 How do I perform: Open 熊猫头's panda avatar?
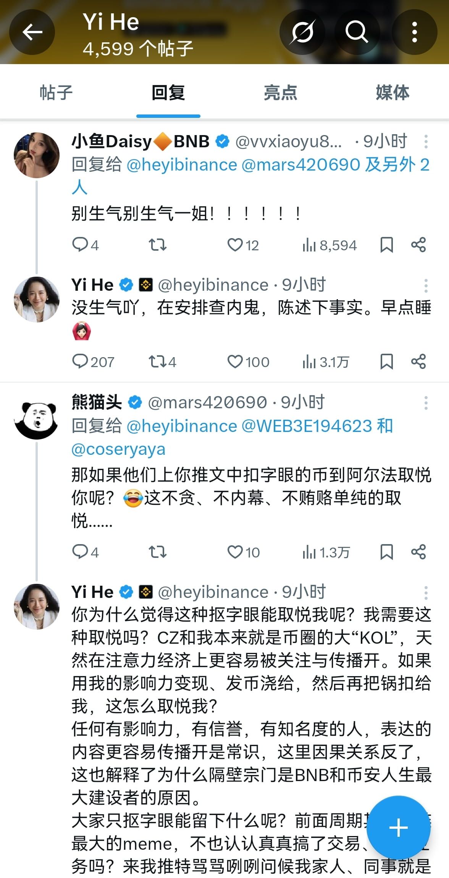[x=37, y=417]
